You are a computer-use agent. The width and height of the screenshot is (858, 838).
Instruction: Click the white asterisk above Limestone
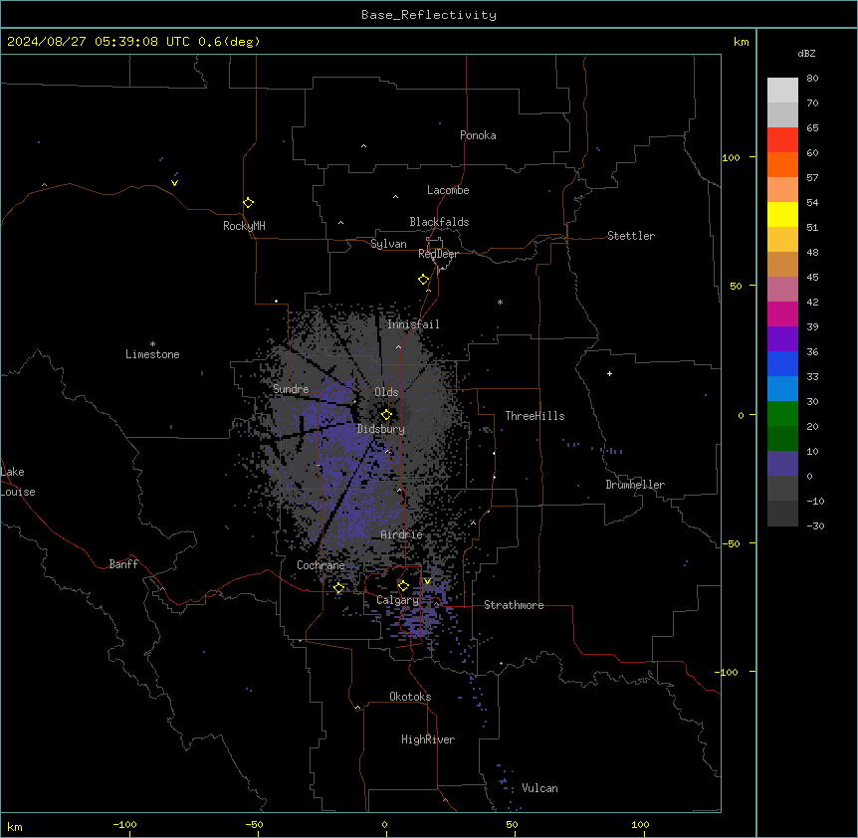pos(152,344)
